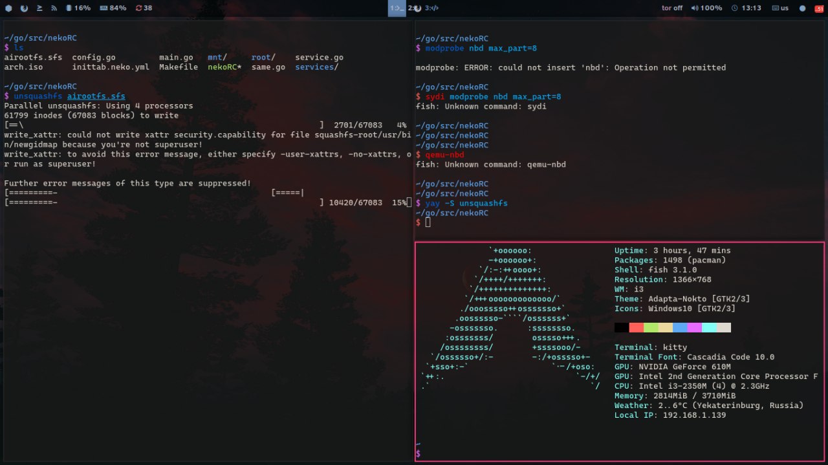Click the round blue tray icon
828x465 pixels.
pyautogui.click(x=803, y=8)
